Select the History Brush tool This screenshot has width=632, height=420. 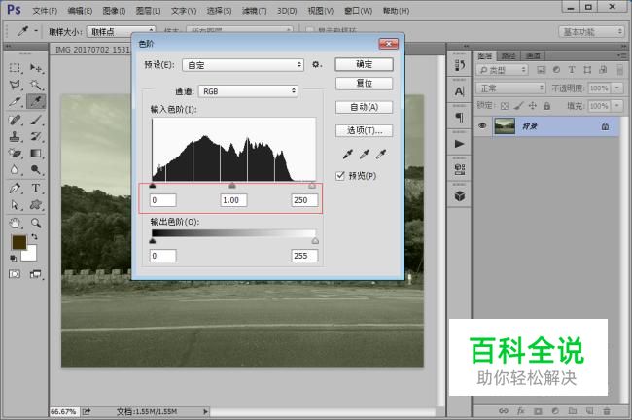(36, 136)
